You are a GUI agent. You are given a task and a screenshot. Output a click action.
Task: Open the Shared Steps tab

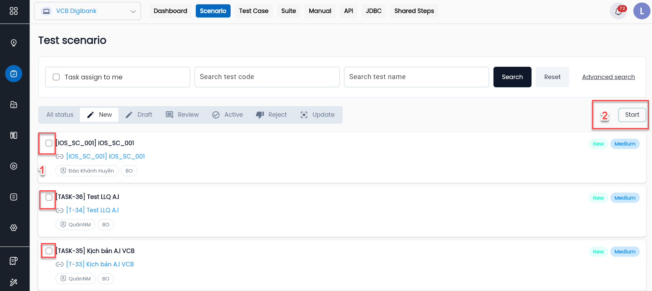point(414,11)
